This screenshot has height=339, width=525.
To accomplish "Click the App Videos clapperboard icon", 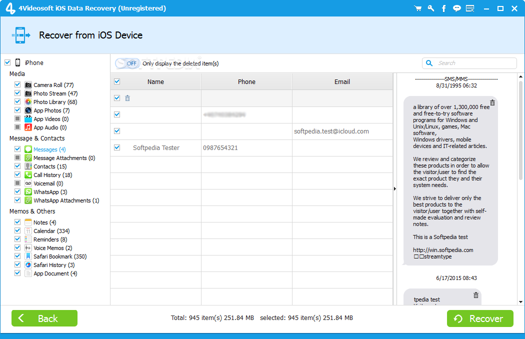I will (x=28, y=118).
